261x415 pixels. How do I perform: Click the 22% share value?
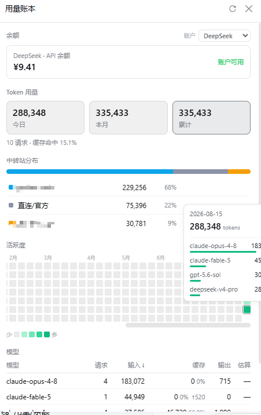(170, 205)
